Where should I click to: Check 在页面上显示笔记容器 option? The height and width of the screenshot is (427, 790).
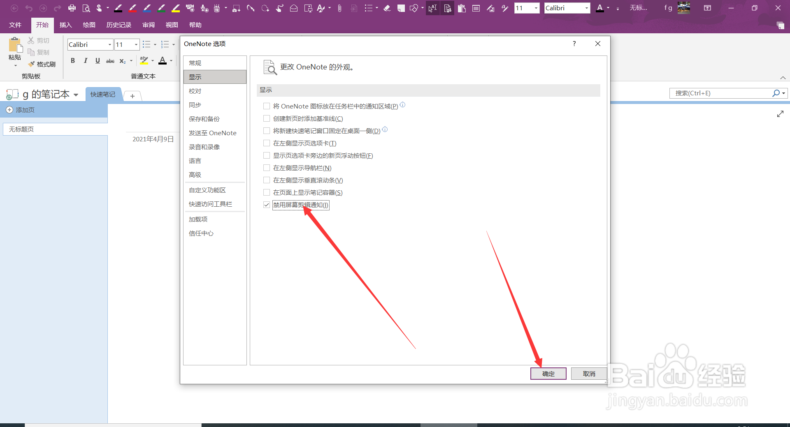coord(267,192)
